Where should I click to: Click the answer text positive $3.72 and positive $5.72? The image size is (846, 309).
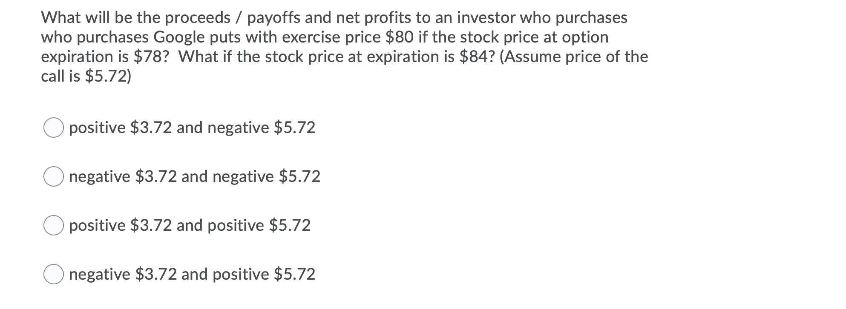coord(190,225)
